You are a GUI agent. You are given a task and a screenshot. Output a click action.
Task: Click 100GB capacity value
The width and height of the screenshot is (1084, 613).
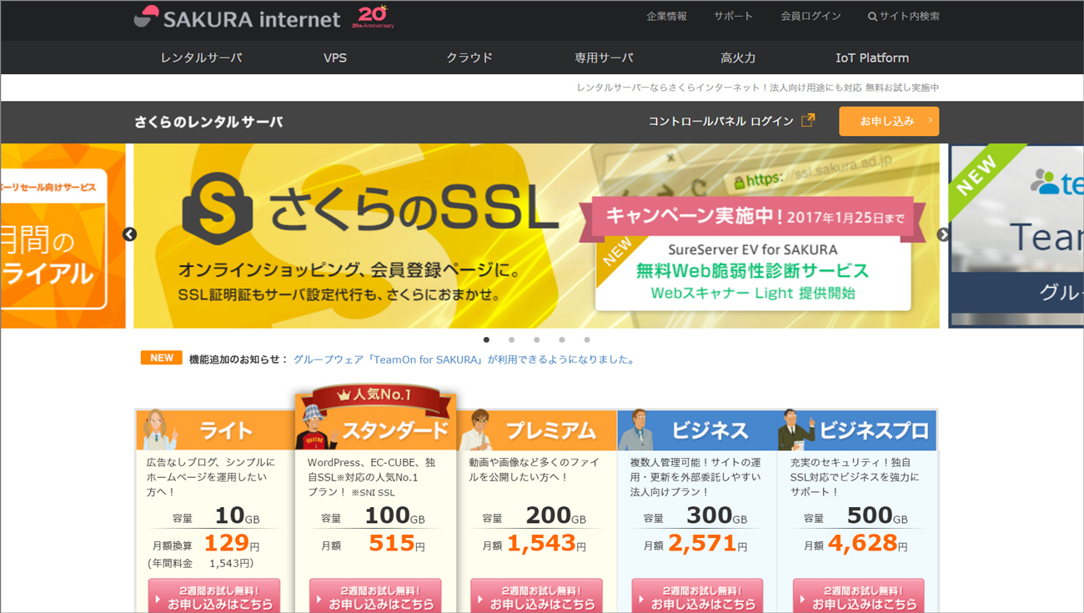click(x=394, y=516)
